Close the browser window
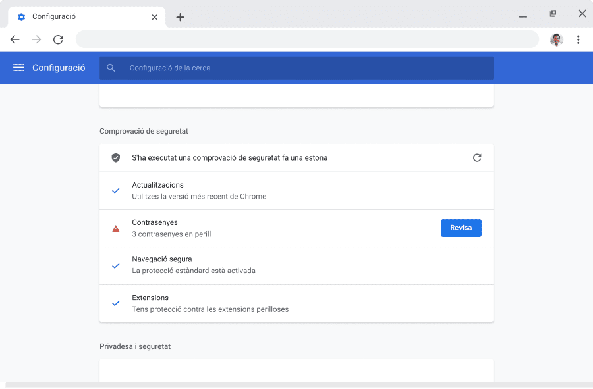The height and width of the screenshot is (389, 593). click(582, 14)
